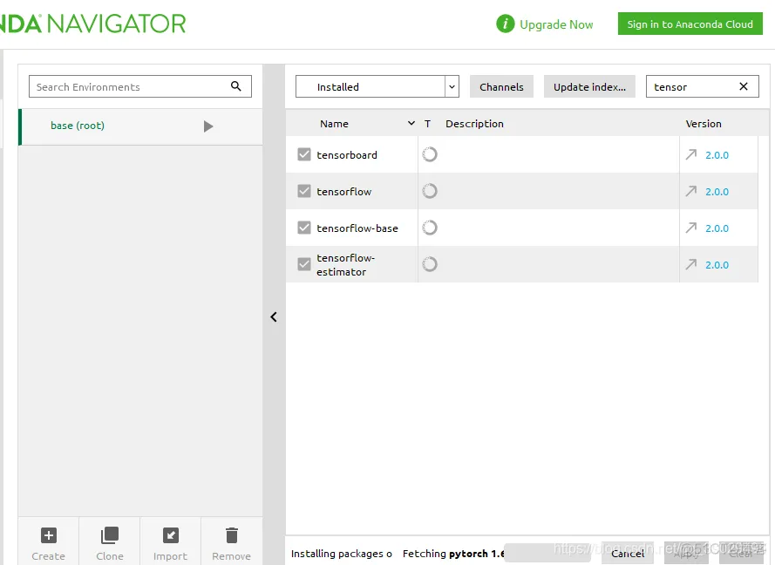
Task: Click the Import environment icon
Action: pyautogui.click(x=171, y=534)
